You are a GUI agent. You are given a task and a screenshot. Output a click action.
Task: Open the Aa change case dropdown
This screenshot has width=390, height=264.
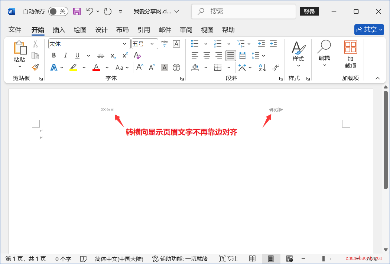click(122, 67)
